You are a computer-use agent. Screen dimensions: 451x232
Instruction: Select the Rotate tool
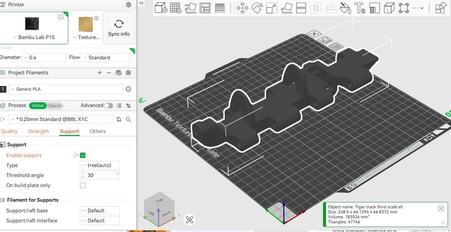tap(257, 8)
